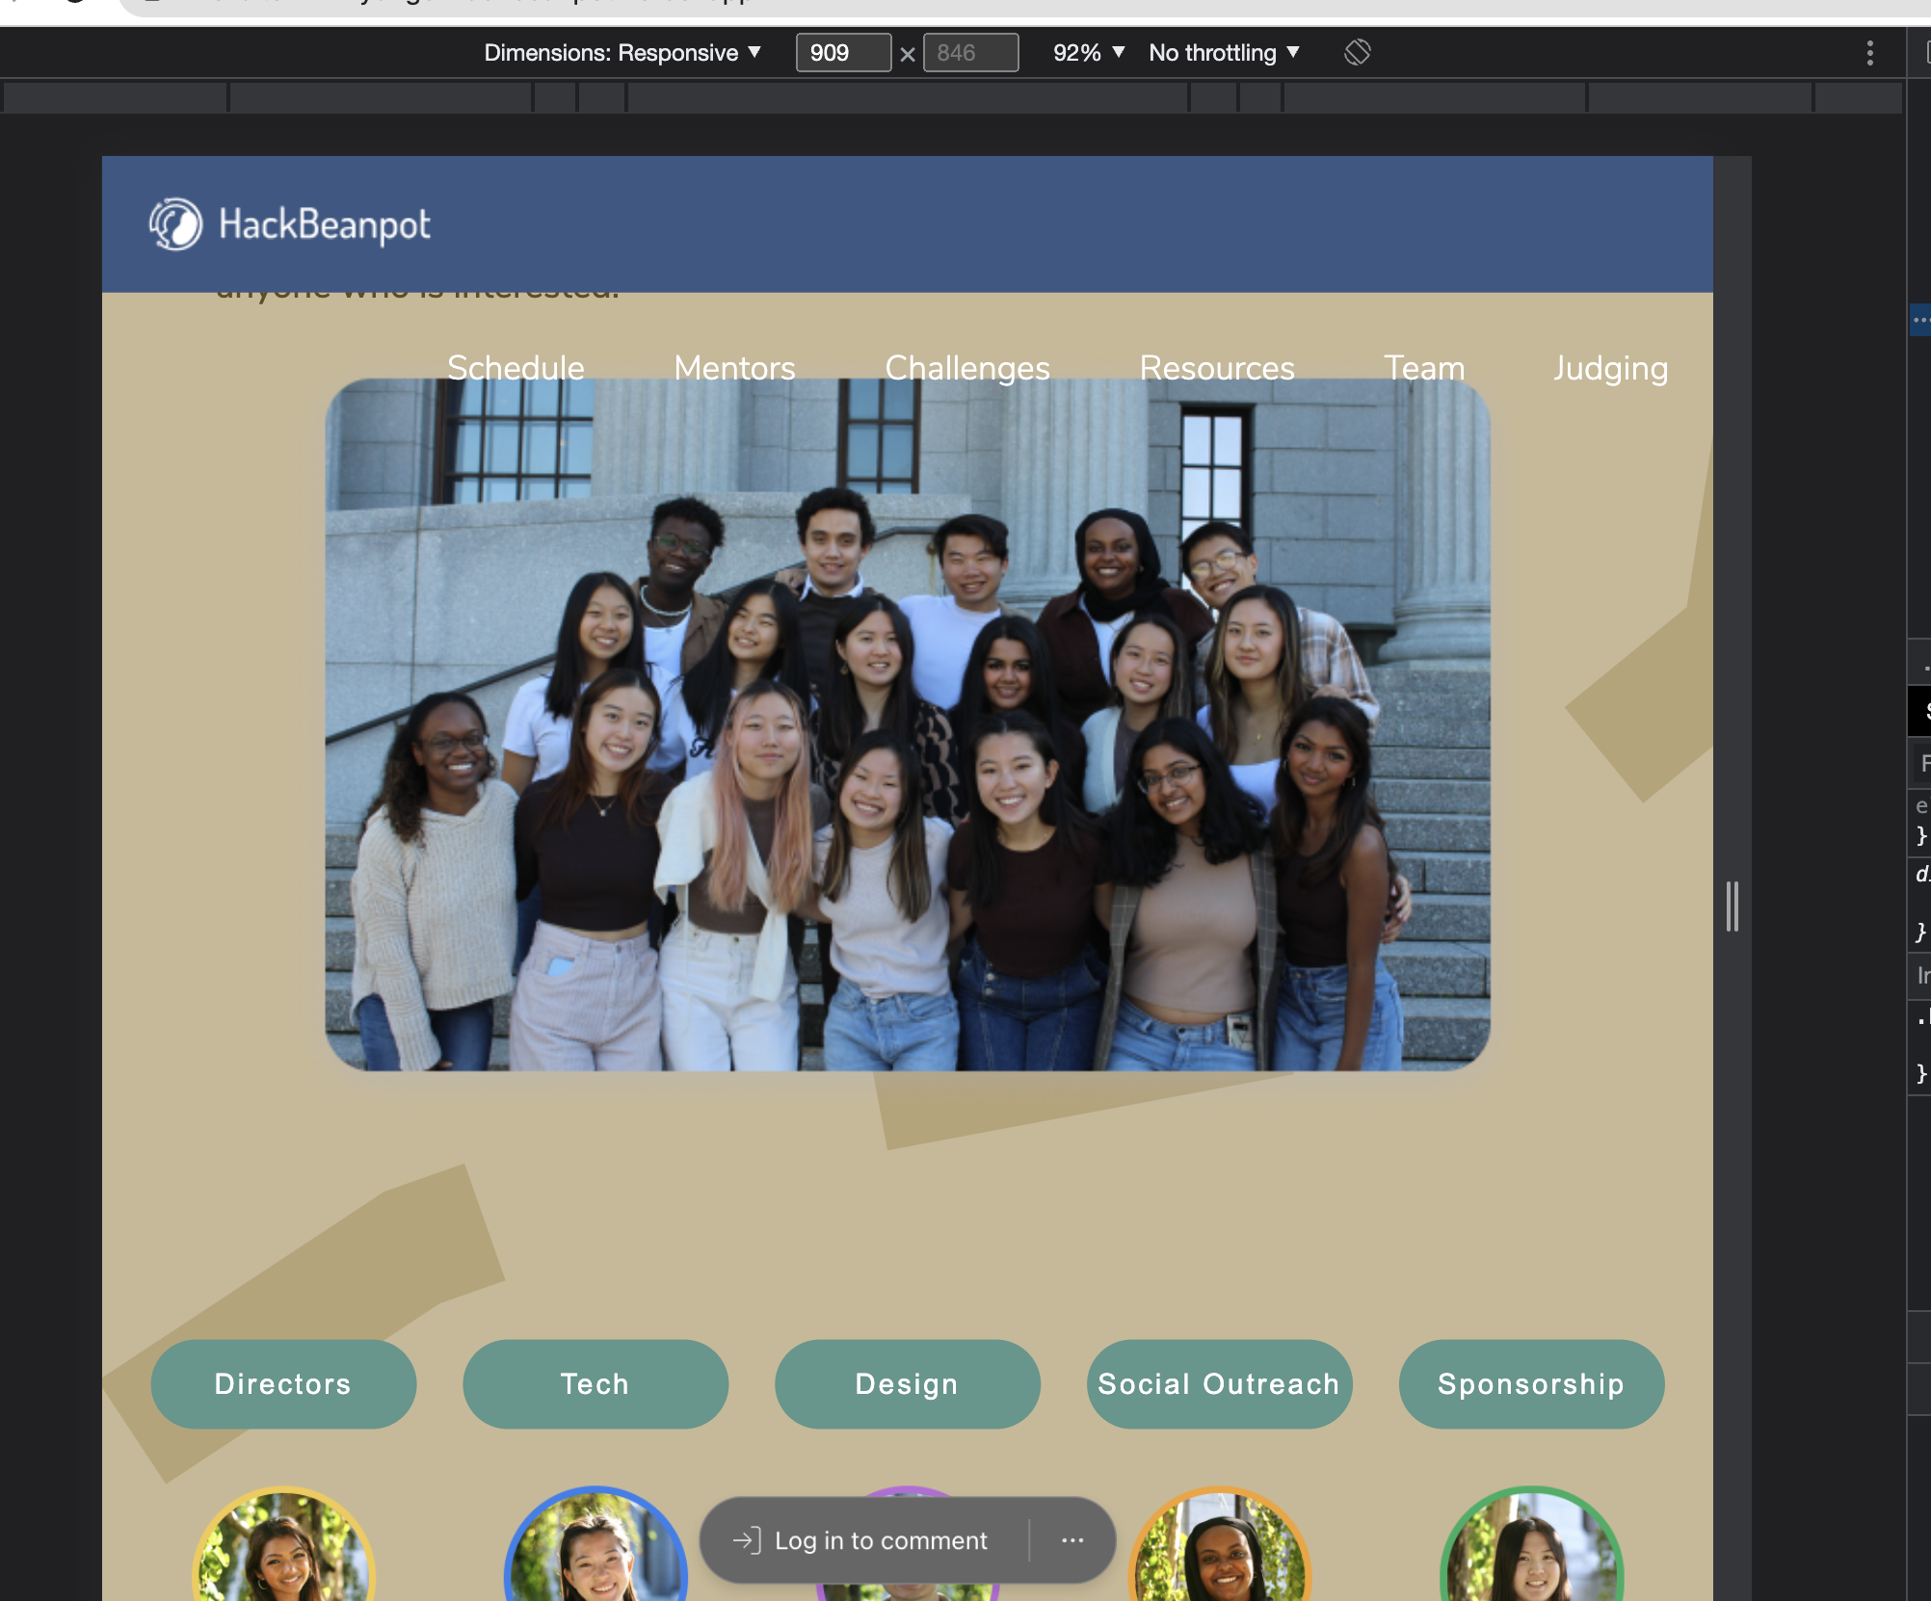This screenshot has width=1931, height=1601.
Task: Click the rotate device orientation icon
Action: pyautogui.click(x=1357, y=52)
